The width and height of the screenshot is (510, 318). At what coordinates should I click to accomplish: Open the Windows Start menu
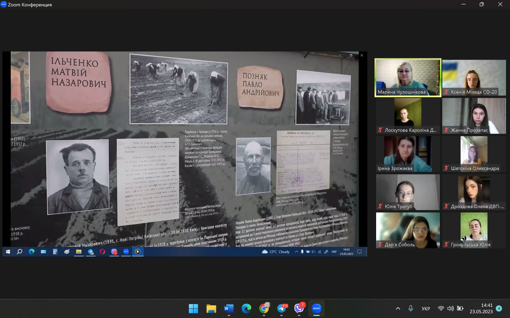tap(193, 308)
